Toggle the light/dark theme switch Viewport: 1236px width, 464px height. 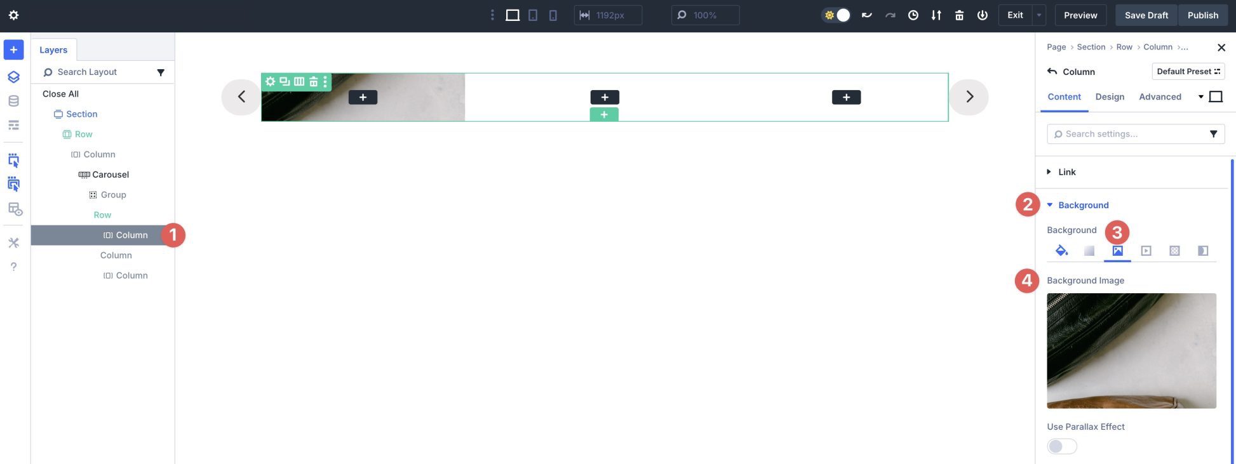(x=836, y=15)
